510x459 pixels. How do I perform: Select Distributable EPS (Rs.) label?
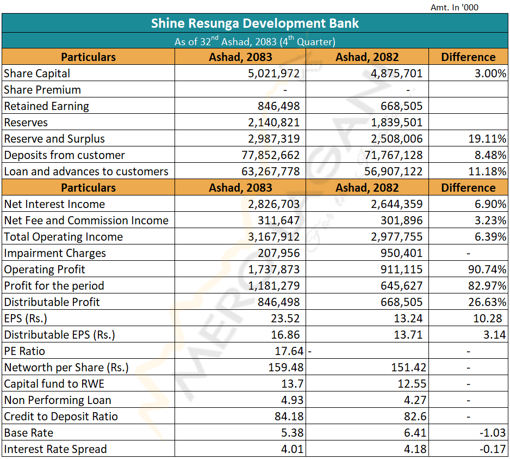coord(59,334)
